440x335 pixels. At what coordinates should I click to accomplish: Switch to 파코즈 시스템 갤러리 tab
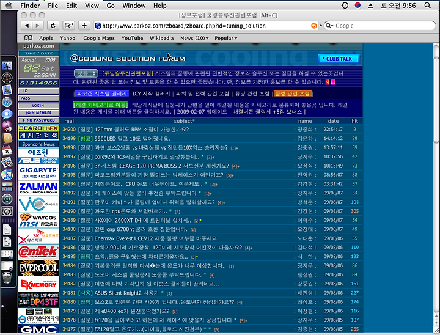(102, 94)
